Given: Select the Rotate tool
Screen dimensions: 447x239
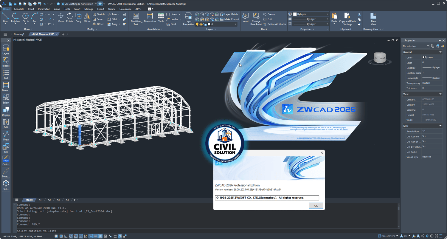Looking at the screenshot, I should (x=70, y=18).
